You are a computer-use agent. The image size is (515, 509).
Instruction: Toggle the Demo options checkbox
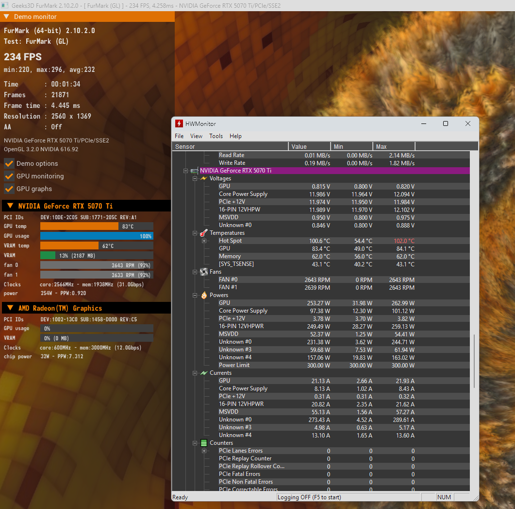(9, 163)
